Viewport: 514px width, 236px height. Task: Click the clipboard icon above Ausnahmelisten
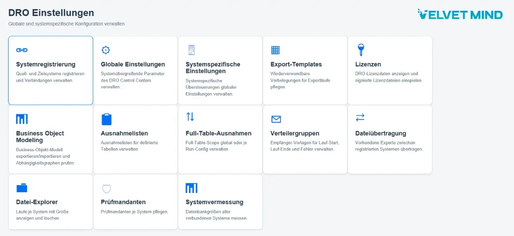[107, 119]
